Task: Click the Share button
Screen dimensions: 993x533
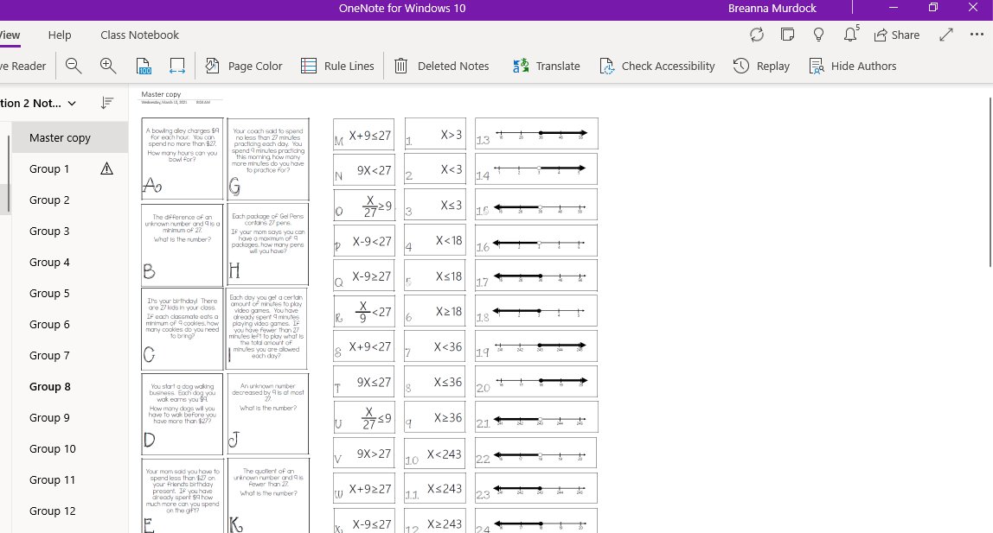Action: point(897,35)
